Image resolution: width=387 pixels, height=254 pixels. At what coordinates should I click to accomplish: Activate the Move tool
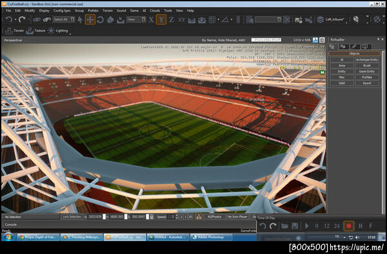(x=90, y=19)
